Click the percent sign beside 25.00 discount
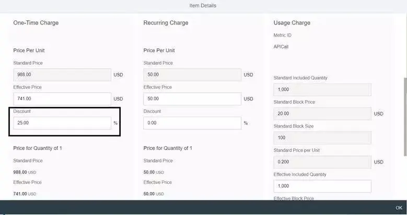Viewport: 407px width, 215px height. (115, 123)
